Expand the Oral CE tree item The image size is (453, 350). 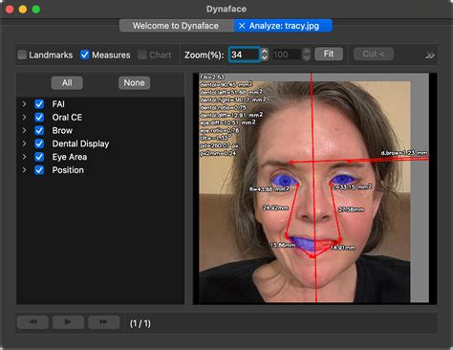(x=25, y=118)
